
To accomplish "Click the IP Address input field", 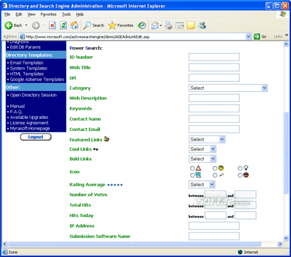I will (214, 226).
